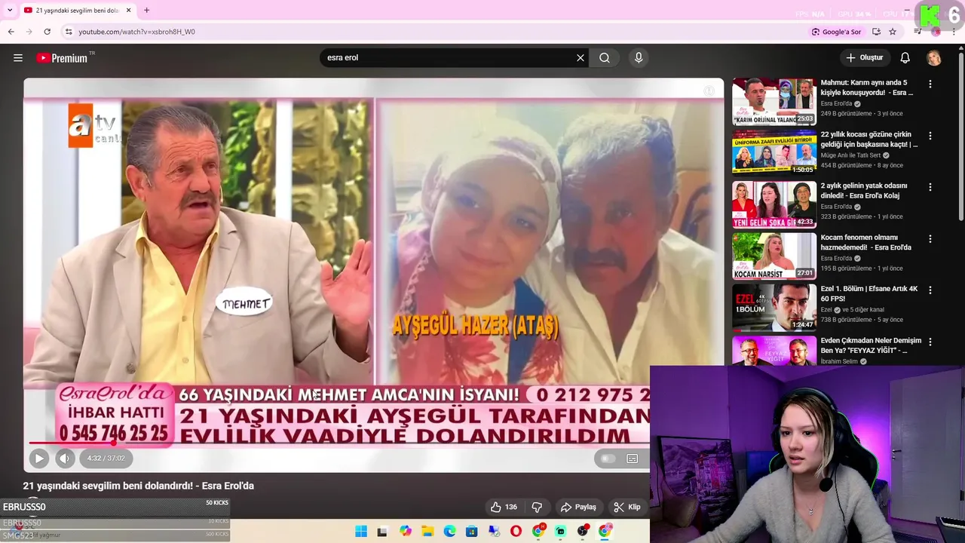Image resolution: width=965 pixels, height=543 pixels.
Task: Open the Copilot icon in the taskbar
Action: tap(406, 532)
